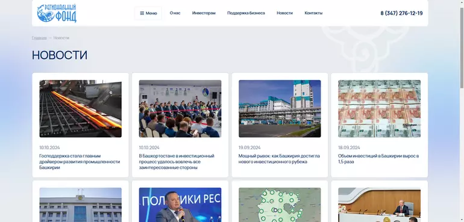This screenshot has width=464, height=222.
Task: Open article Объем инвестиций в Башкирии вырос
Action: [378, 159]
